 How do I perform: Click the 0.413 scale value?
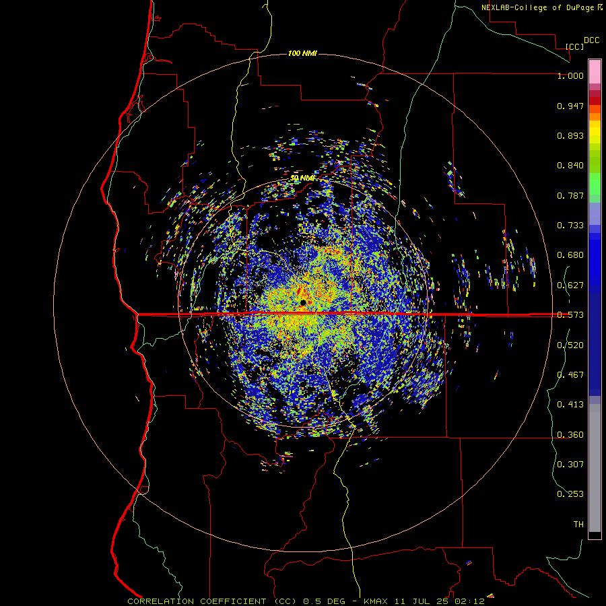point(570,405)
